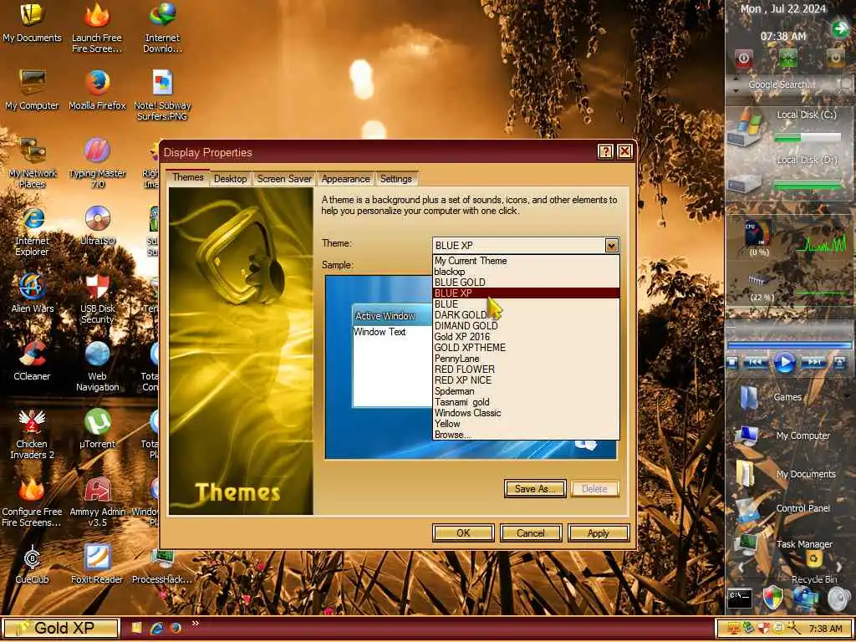
Task: Select PennyLane theme option
Action: 527,359
